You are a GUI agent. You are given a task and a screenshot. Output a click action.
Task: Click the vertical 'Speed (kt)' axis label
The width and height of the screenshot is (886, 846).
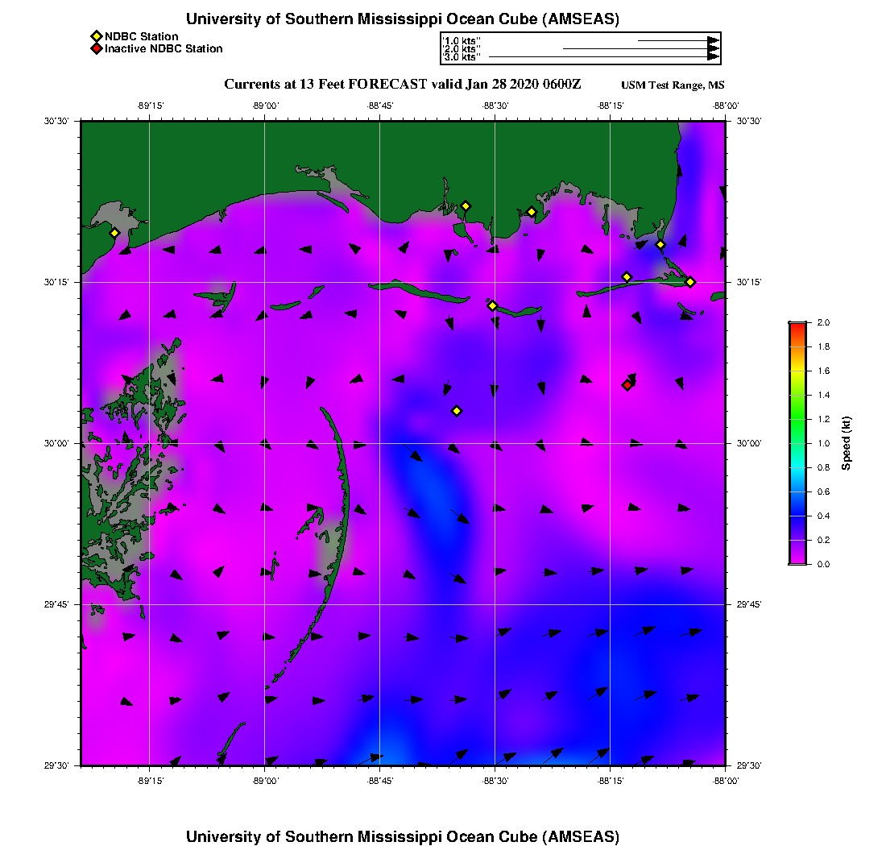pyautogui.click(x=846, y=443)
